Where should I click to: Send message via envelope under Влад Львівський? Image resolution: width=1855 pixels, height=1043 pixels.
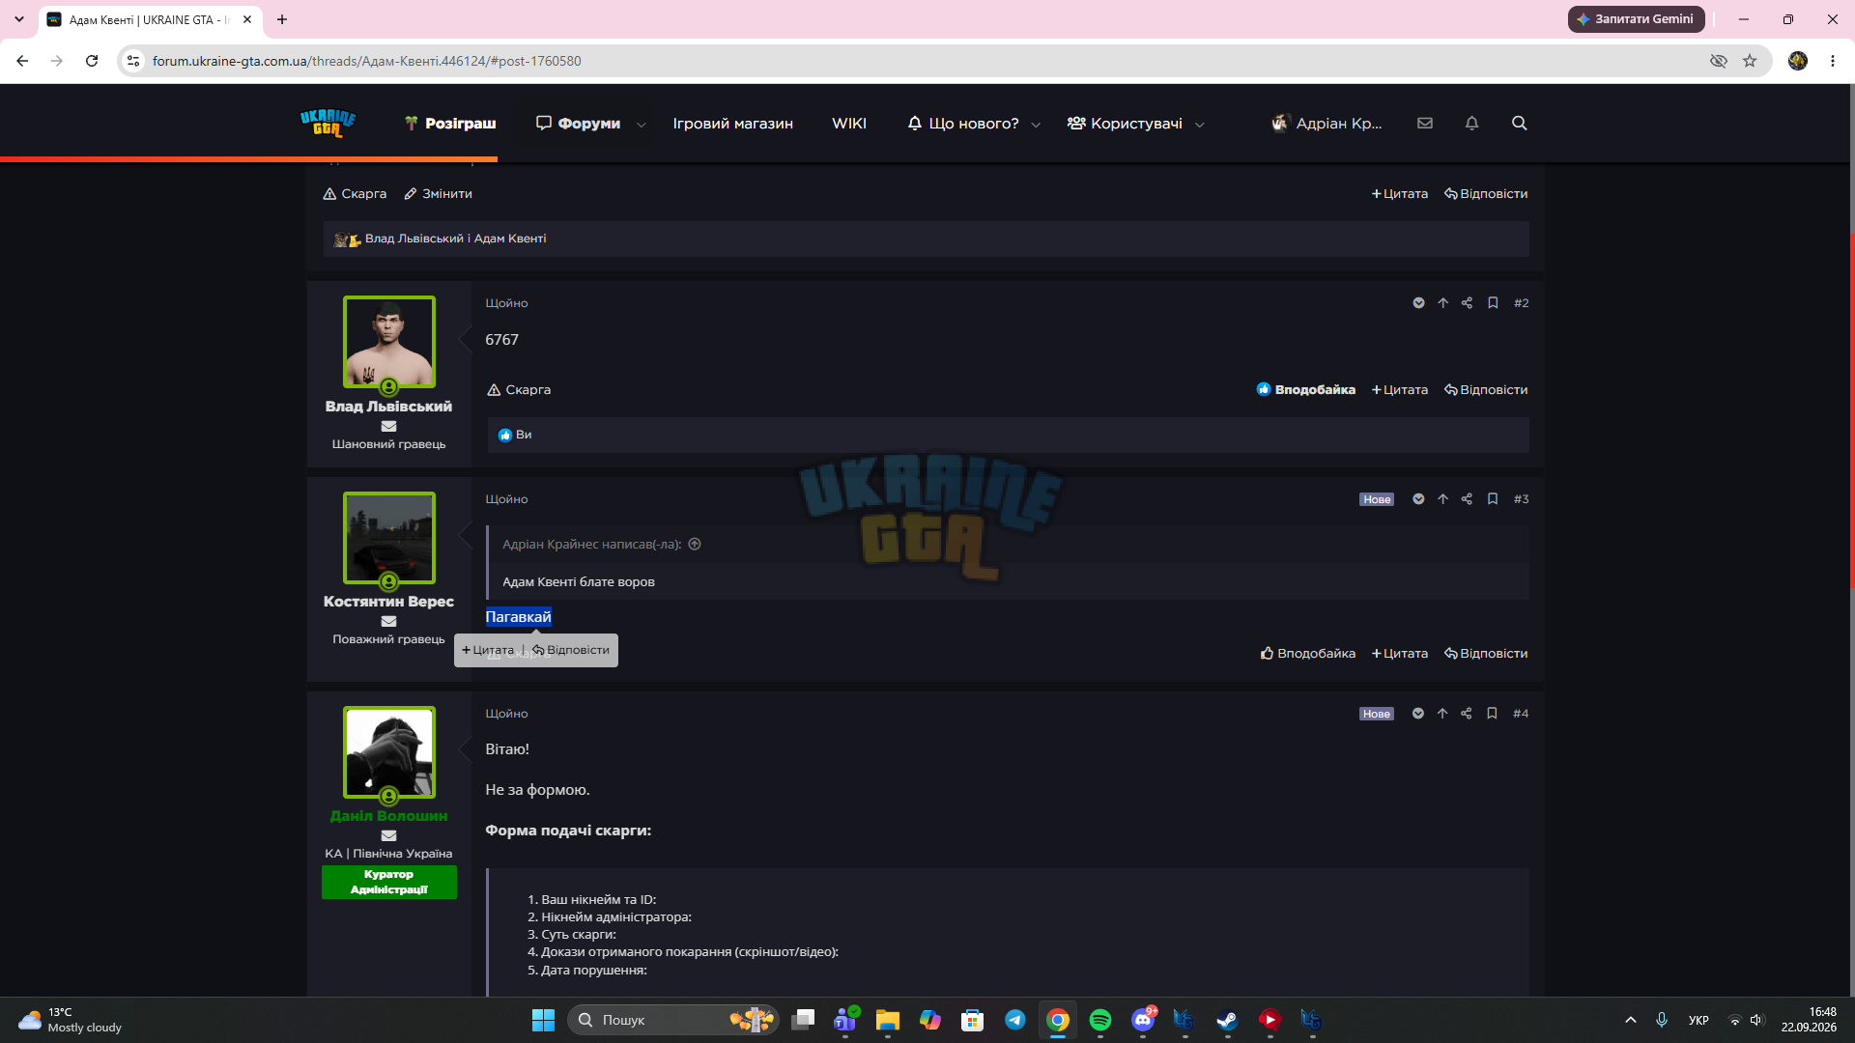coord(388,426)
